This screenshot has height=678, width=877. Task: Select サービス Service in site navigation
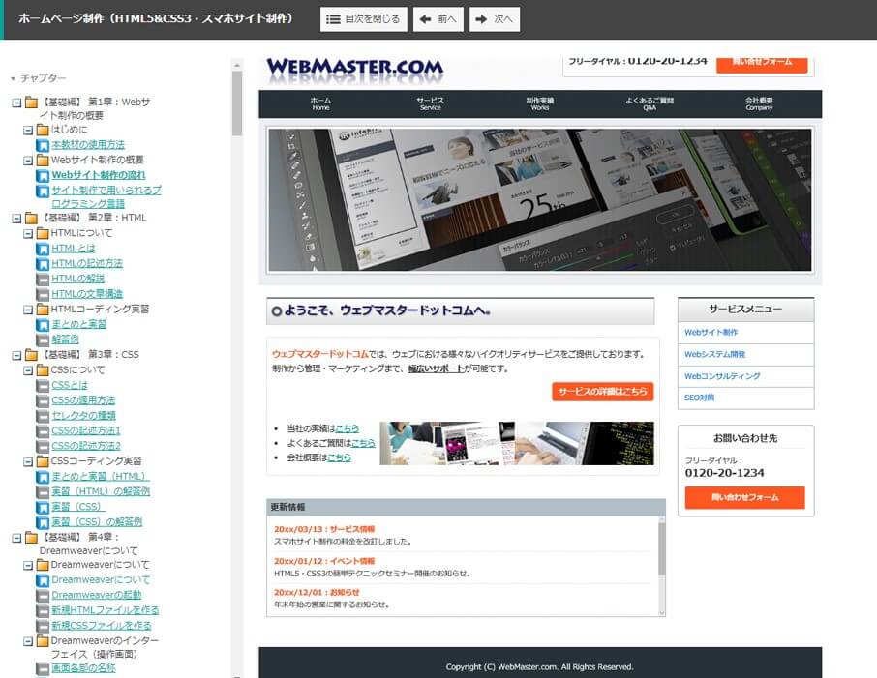coord(430,103)
